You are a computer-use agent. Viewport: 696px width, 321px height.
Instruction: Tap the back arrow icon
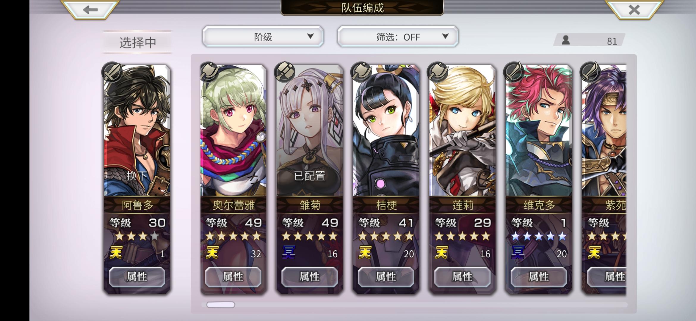click(90, 10)
